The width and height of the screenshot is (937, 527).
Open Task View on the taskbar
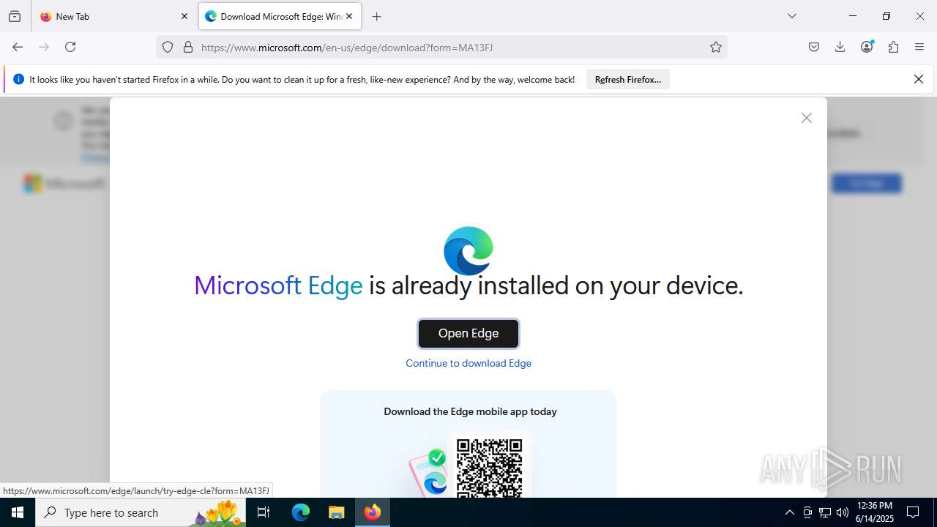point(264,512)
